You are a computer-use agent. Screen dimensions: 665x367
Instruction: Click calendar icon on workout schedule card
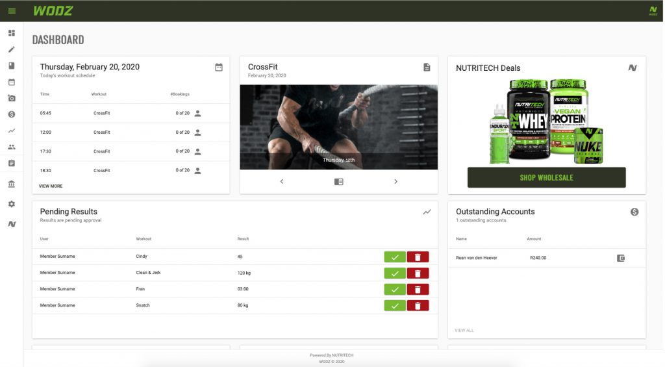point(219,67)
